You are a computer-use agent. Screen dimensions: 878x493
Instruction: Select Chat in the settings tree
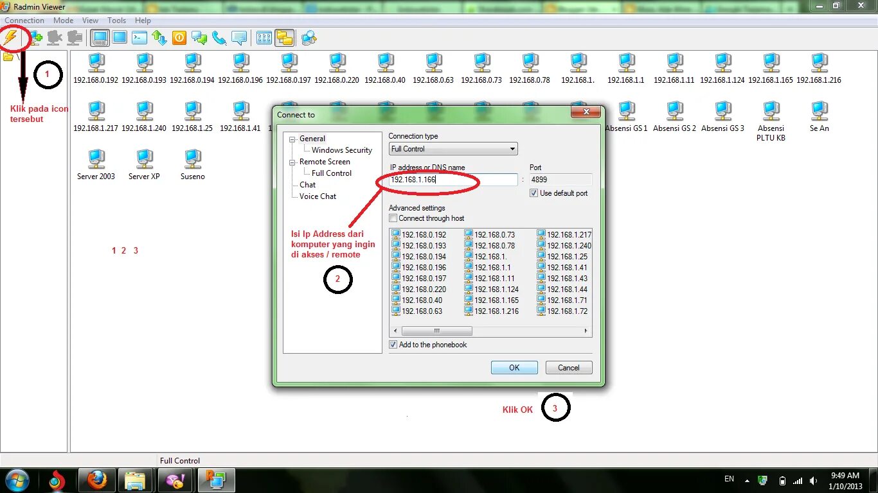[x=308, y=185]
